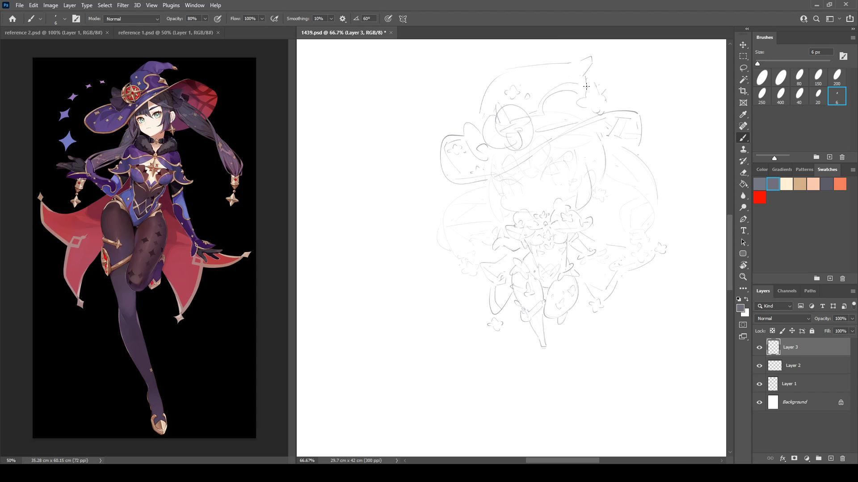Create new adjustment layer
Screen dimensions: 858x482
(807, 458)
